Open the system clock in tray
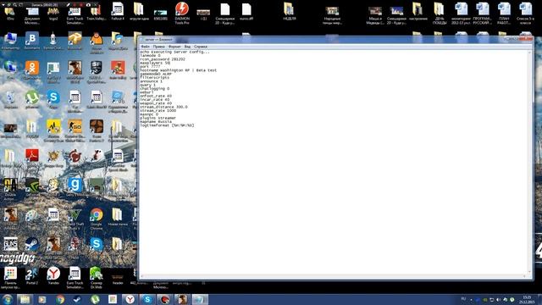The width and height of the screenshot is (542, 305). [x=527, y=299]
